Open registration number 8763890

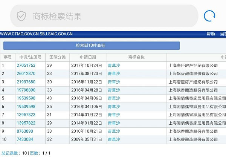point(25,131)
